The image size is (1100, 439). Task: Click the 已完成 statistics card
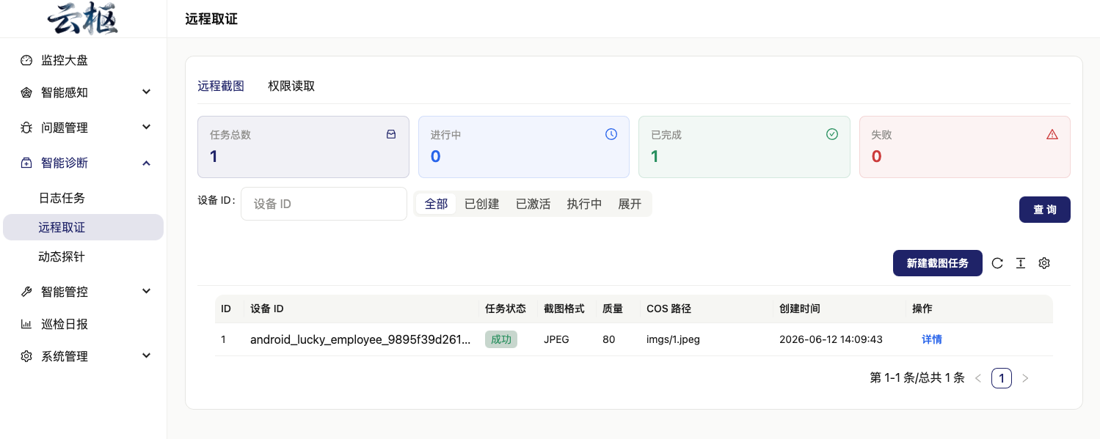coord(744,147)
